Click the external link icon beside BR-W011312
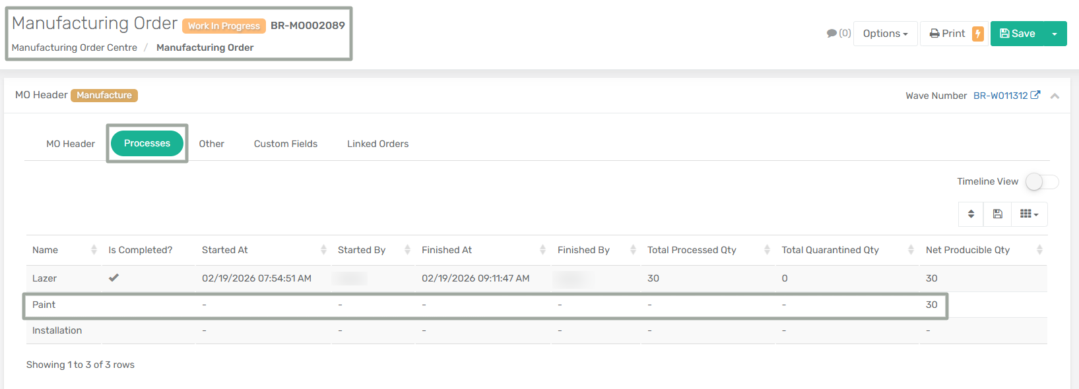The height and width of the screenshot is (389, 1079). pyautogui.click(x=1035, y=95)
